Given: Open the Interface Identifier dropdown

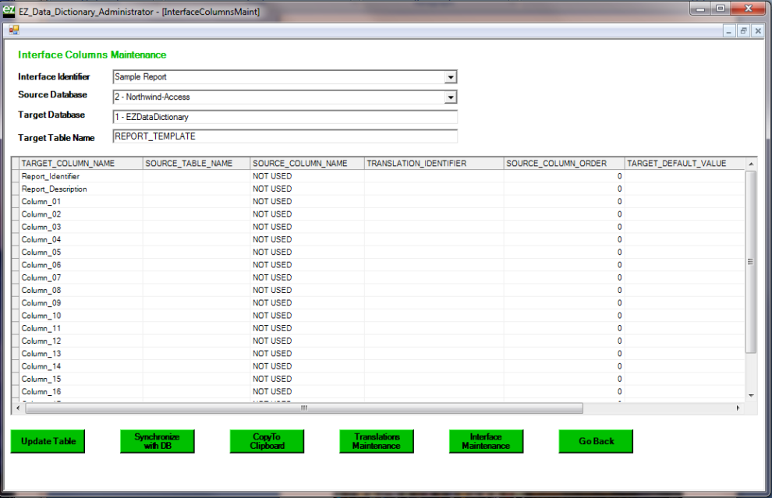Looking at the screenshot, I should pos(450,77).
